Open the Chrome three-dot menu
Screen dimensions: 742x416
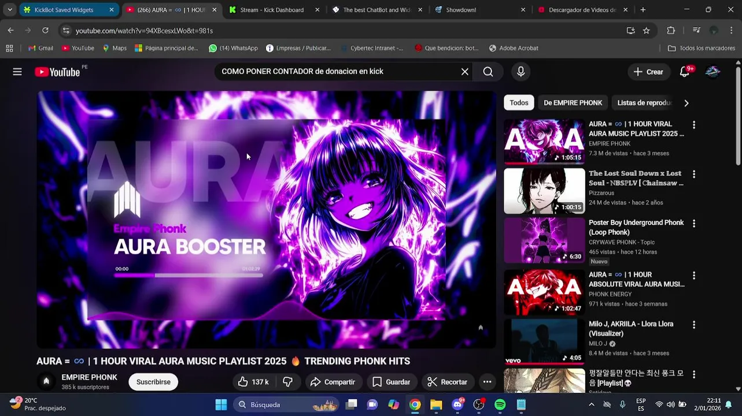tap(732, 31)
